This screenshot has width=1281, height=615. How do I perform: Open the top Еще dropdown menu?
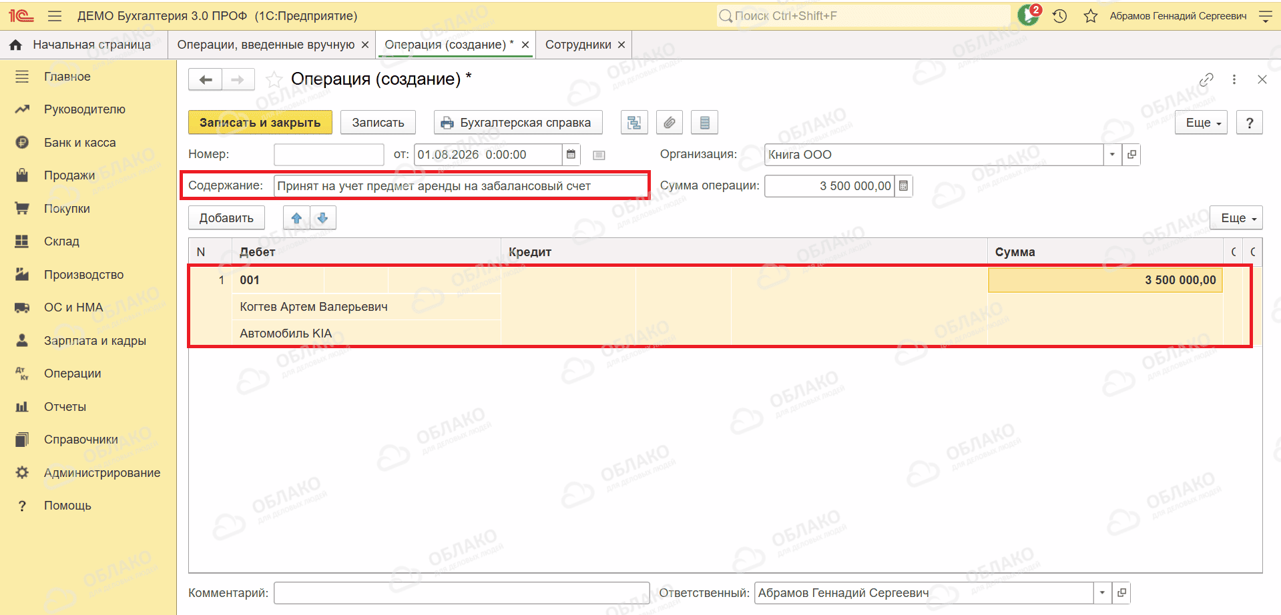(1202, 123)
